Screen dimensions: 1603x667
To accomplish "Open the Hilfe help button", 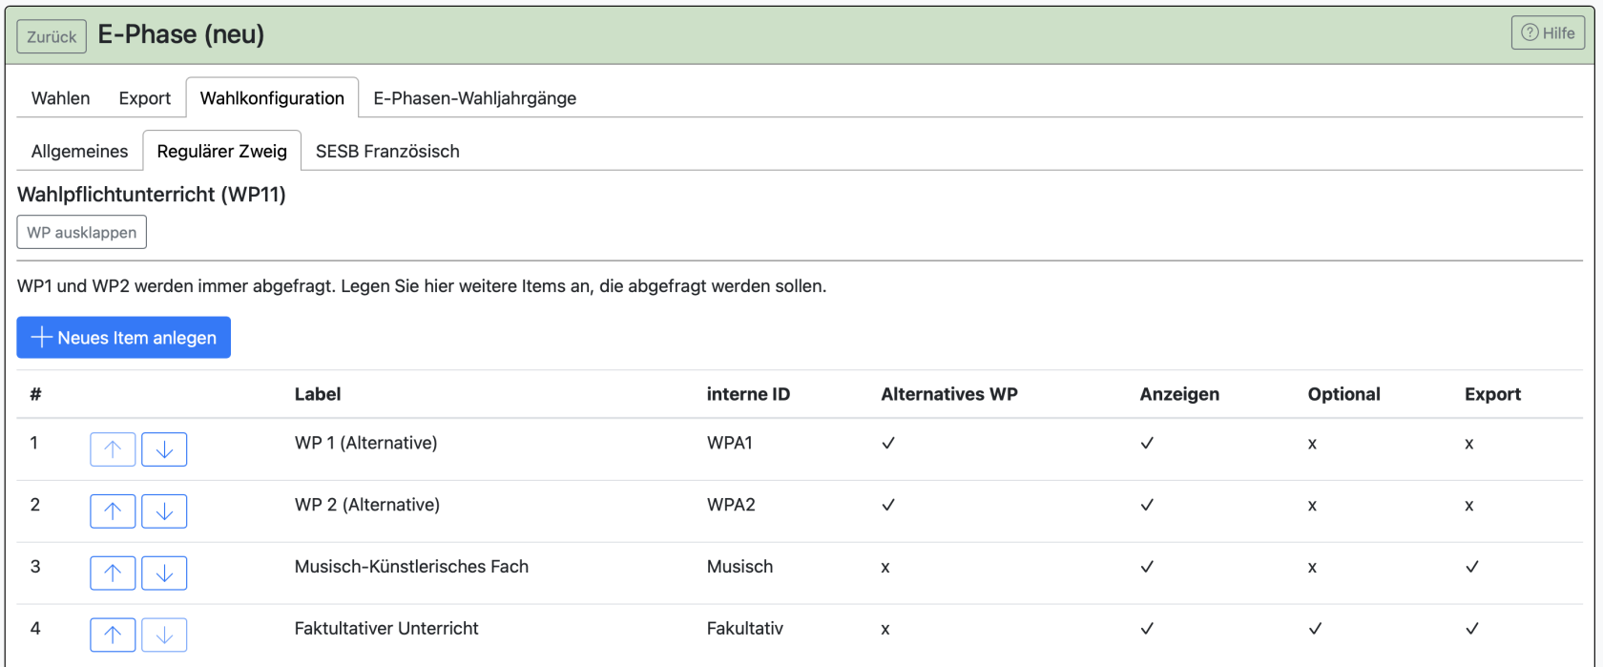I will click(1548, 33).
